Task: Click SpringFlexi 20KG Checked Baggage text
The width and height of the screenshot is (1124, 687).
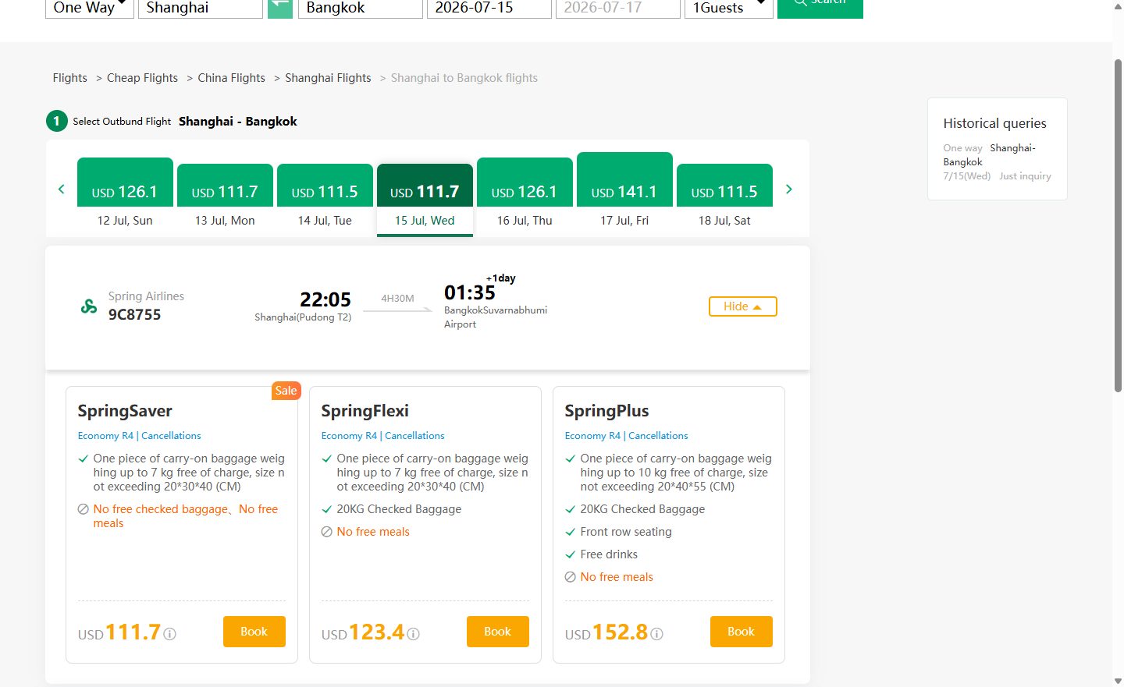Action: pyautogui.click(x=399, y=509)
